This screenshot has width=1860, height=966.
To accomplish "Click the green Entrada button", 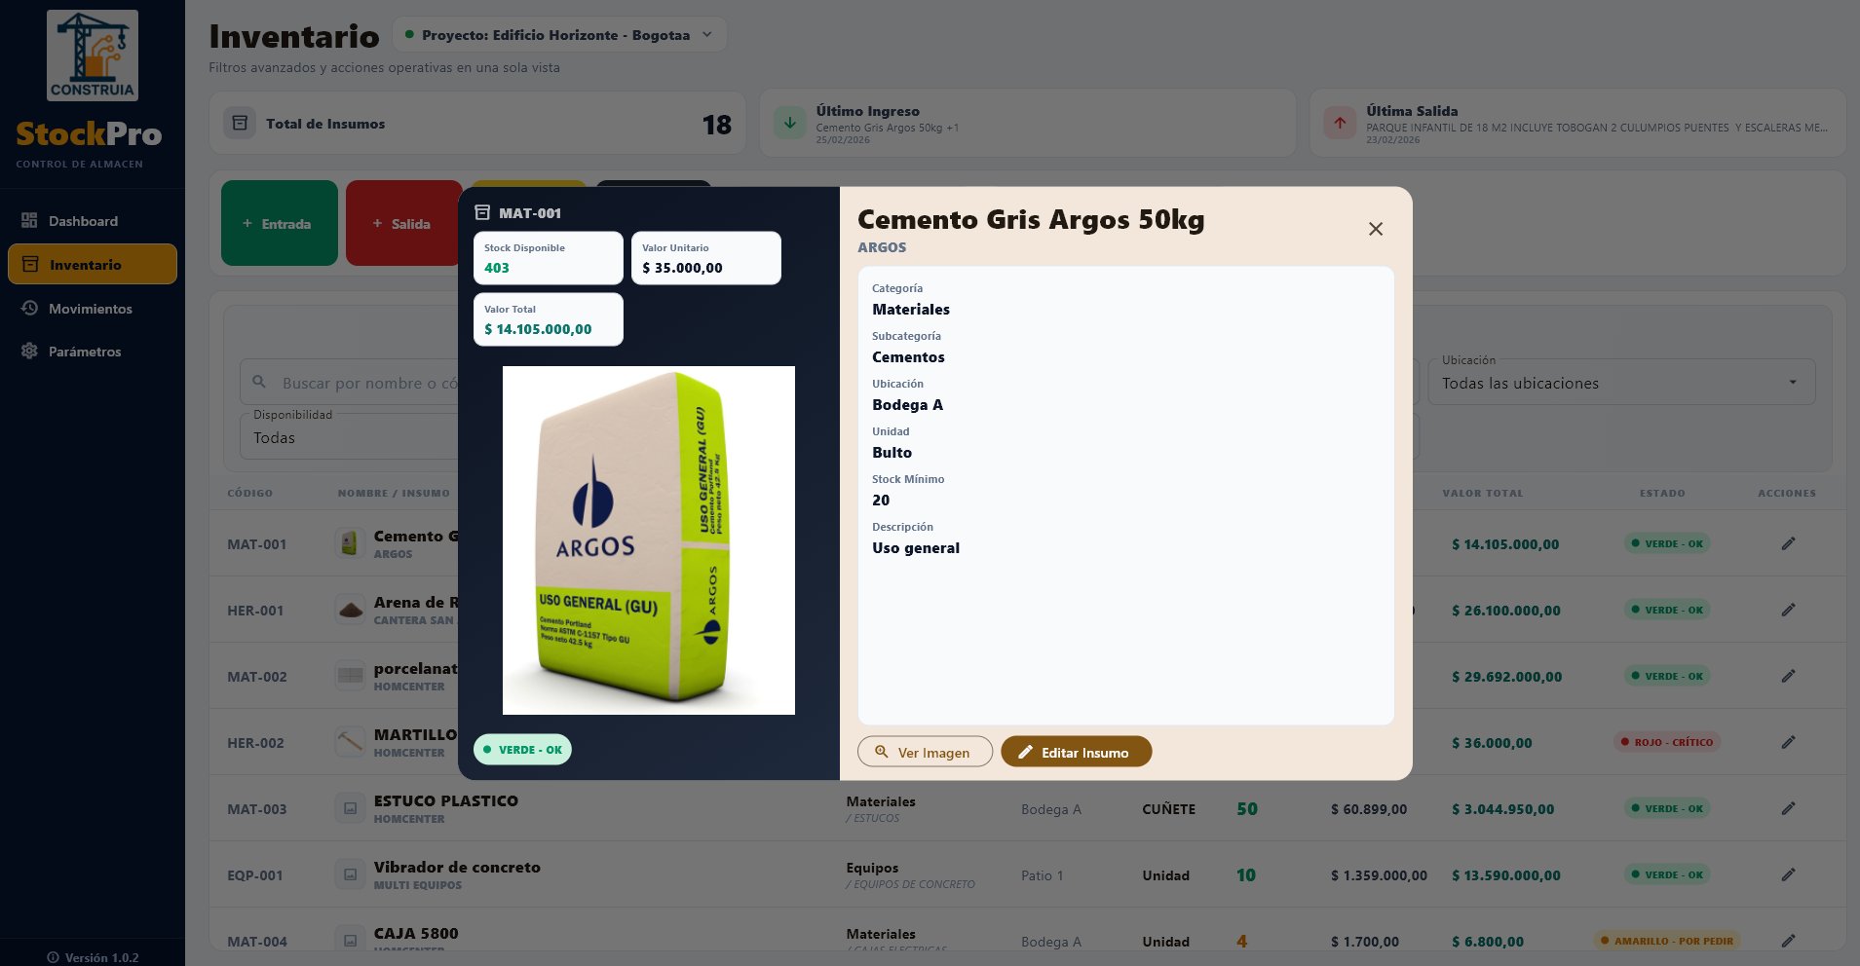I will (x=280, y=223).
